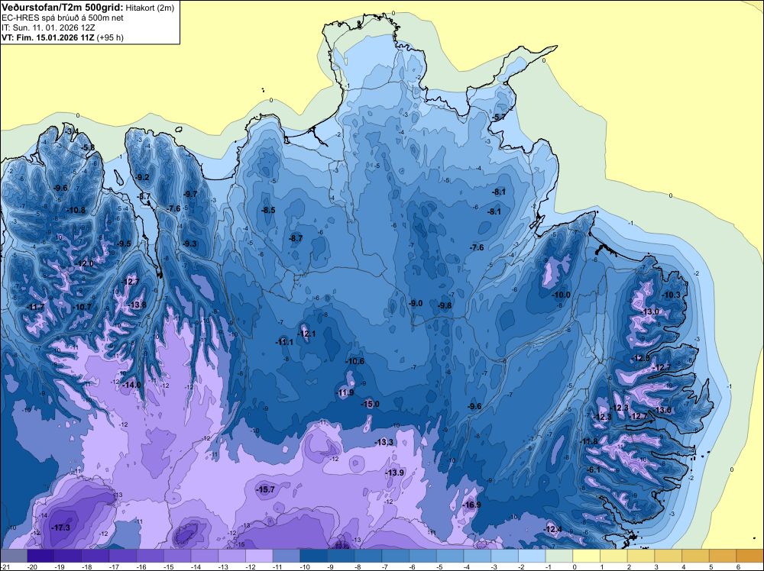This screenshot has width=764, height=571.
Task: Click the -6.1 temperature label
Action: click(x=594, y=469)
